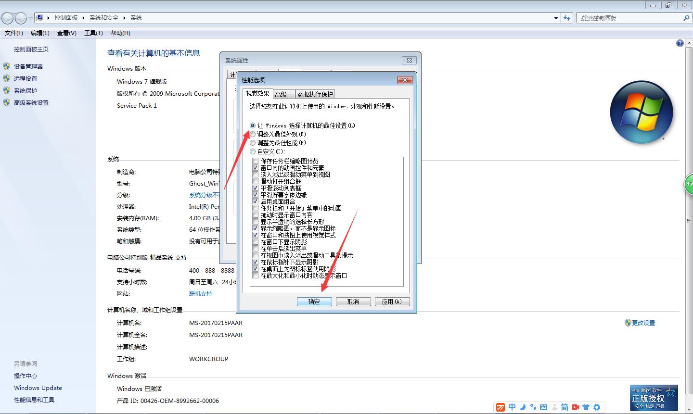
Task: Uncheck 平滑屏幕字体边缘 checkbox
Action: click(x=256, y=195)
